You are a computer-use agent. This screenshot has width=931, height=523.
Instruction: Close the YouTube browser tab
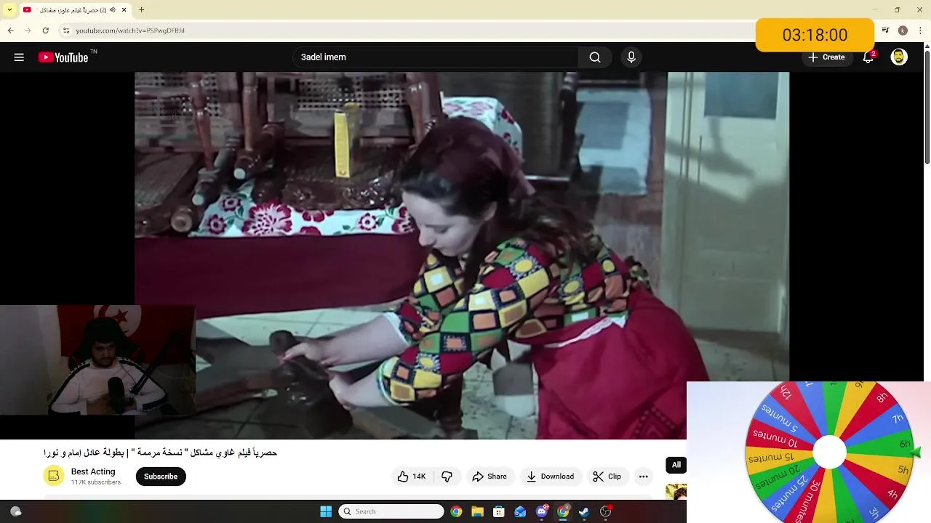(124, 10)
